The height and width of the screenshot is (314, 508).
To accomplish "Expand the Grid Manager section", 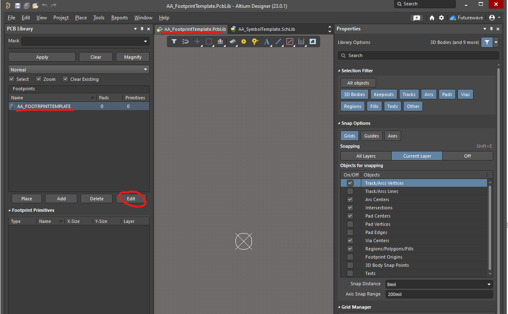I will tap(339, 307).
